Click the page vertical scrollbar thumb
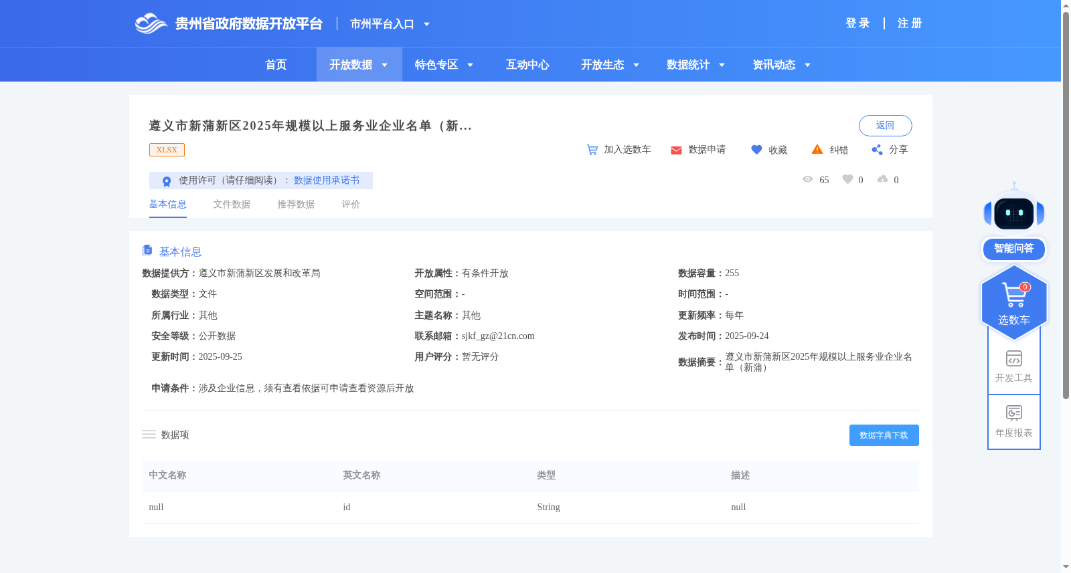This screenshot has width=1071, height=573. (1066, 205)
